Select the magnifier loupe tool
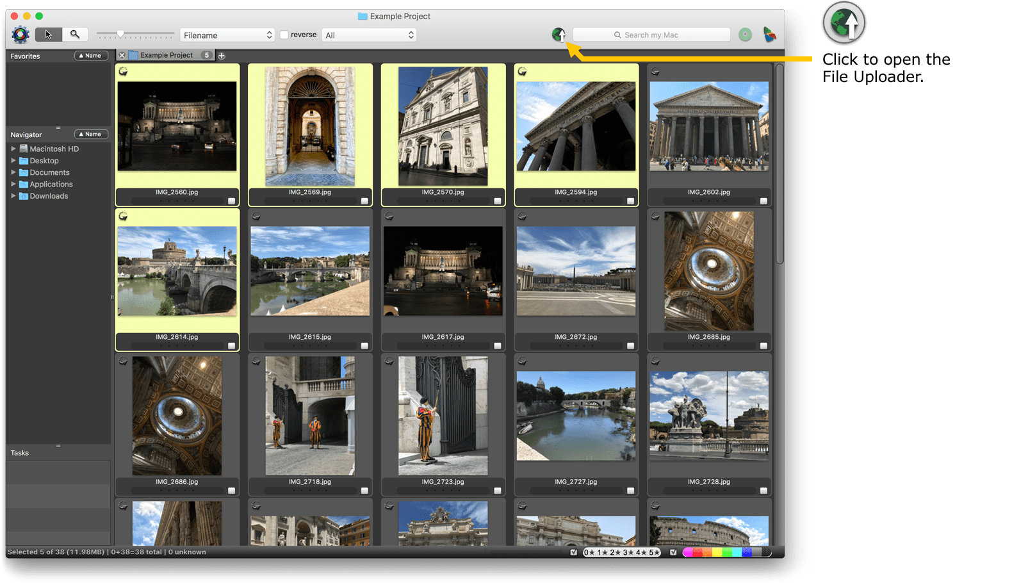 coord(75,35)
